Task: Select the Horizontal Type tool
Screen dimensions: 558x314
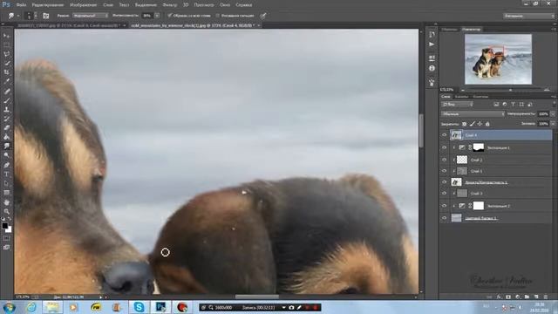Action: [x=6, y=174]
